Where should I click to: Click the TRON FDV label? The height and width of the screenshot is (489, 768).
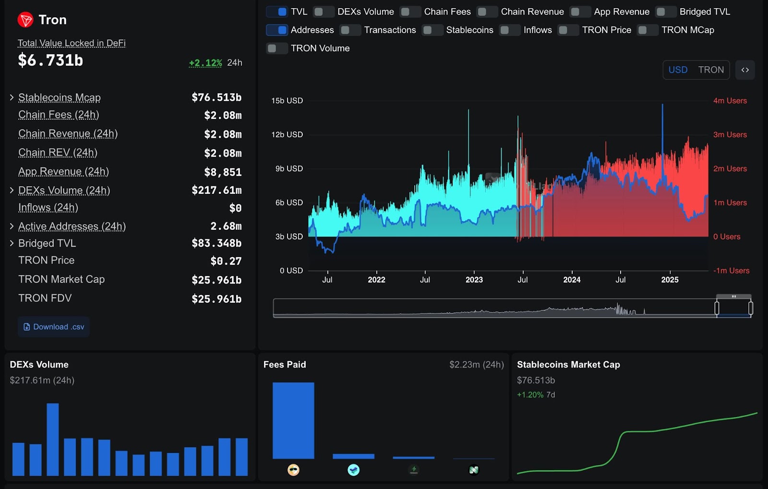tap(45, 298)
